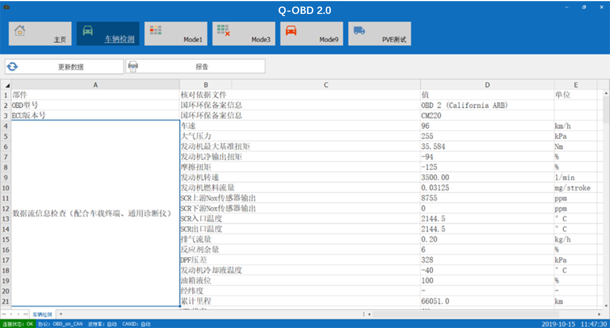610x328 pixels.
Task: Click the red car Mode9 icon
Action: tap(291, 30)
